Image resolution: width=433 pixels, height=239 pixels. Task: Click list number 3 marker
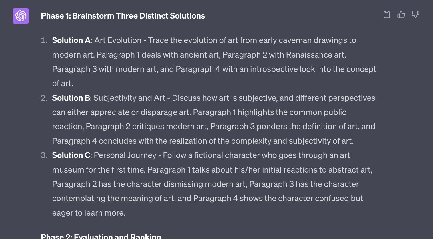pyautogui.click(x=44, y=155)
